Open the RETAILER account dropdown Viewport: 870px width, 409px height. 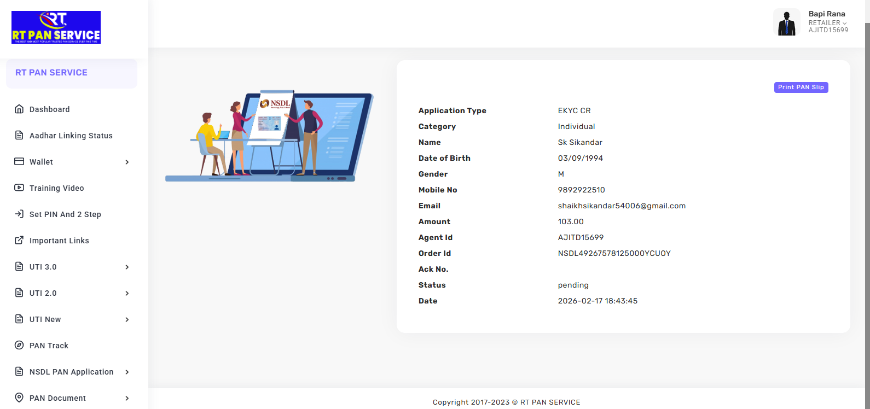click(x=827, y=23)
